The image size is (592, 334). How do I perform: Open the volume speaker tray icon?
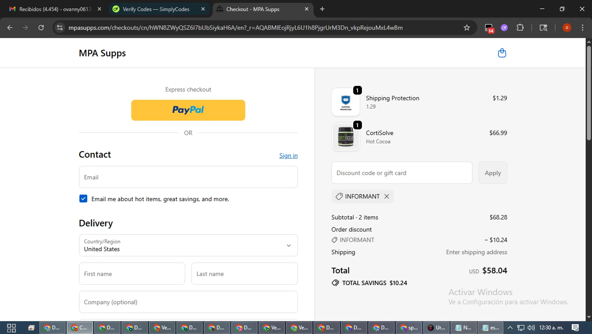pos(531,328)
